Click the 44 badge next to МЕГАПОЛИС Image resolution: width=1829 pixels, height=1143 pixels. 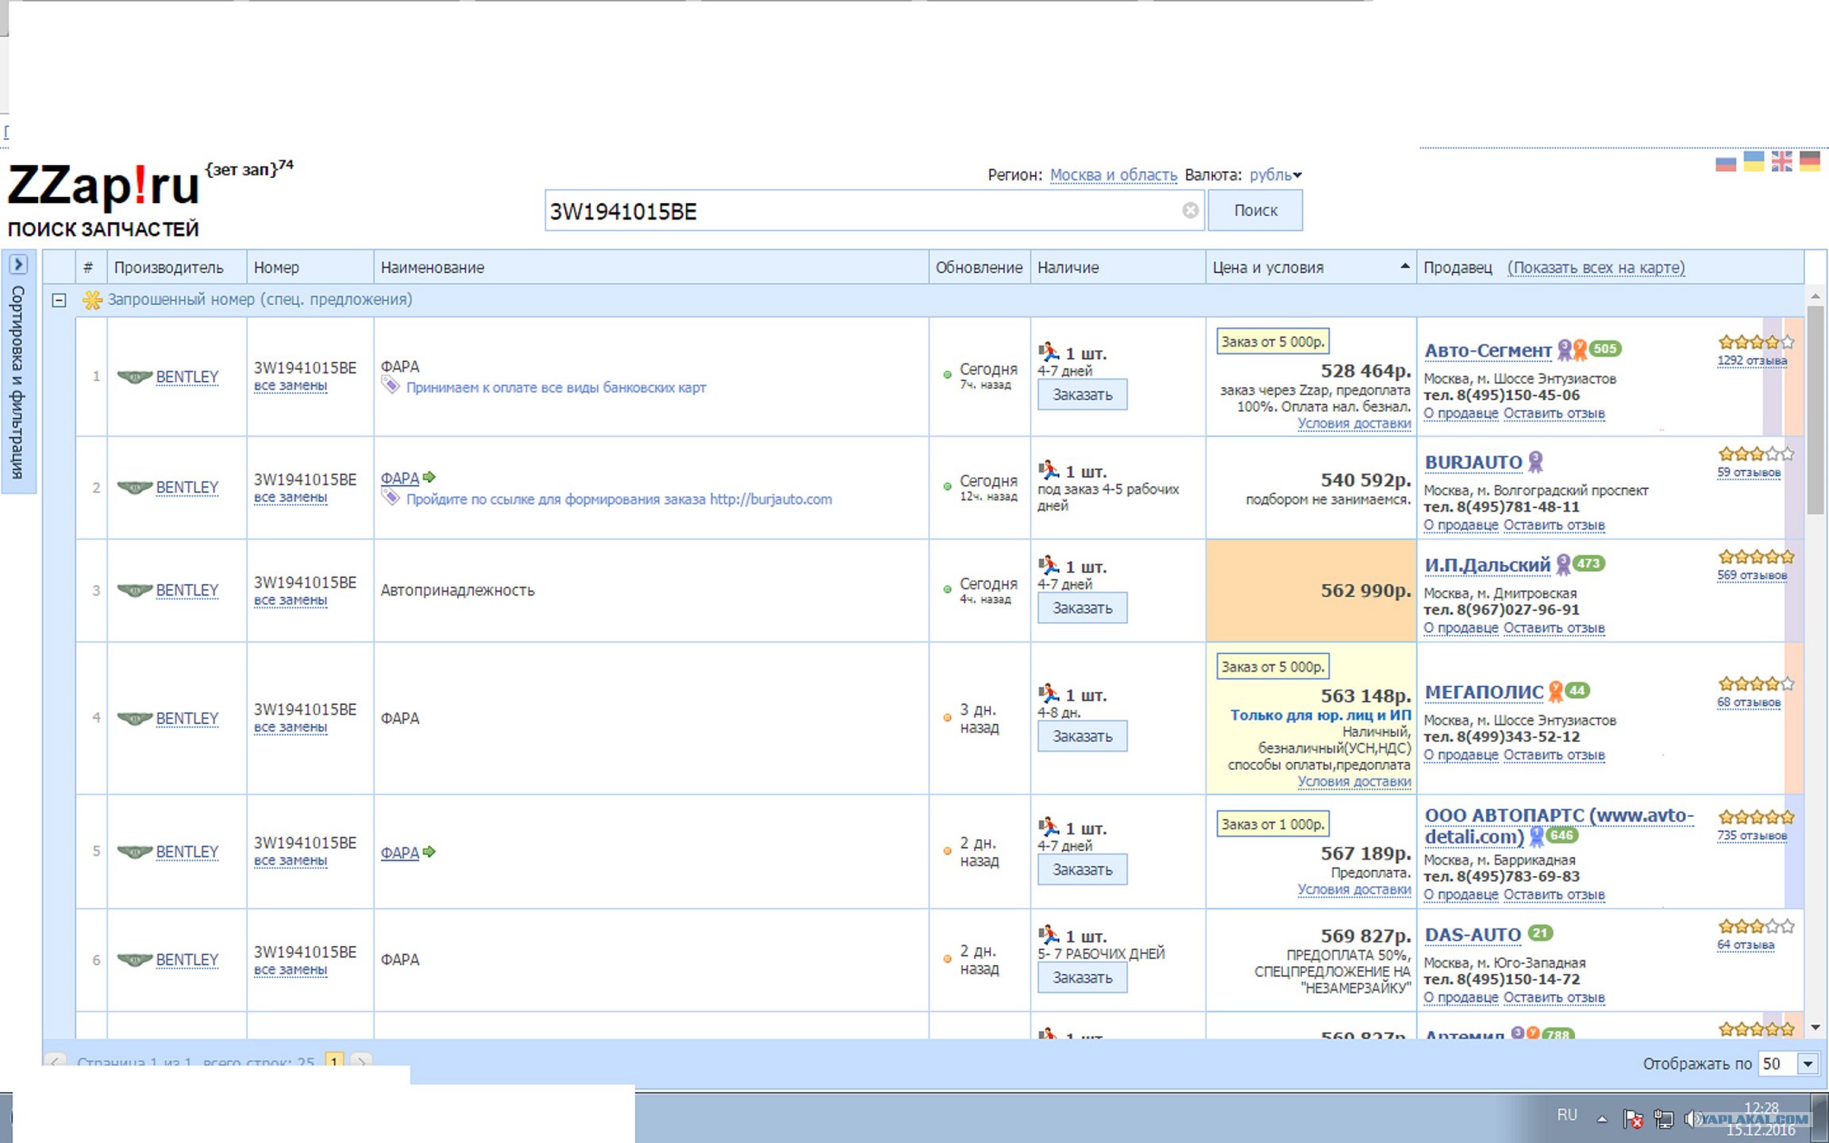pyautogui.click(x=1577, y=691)
